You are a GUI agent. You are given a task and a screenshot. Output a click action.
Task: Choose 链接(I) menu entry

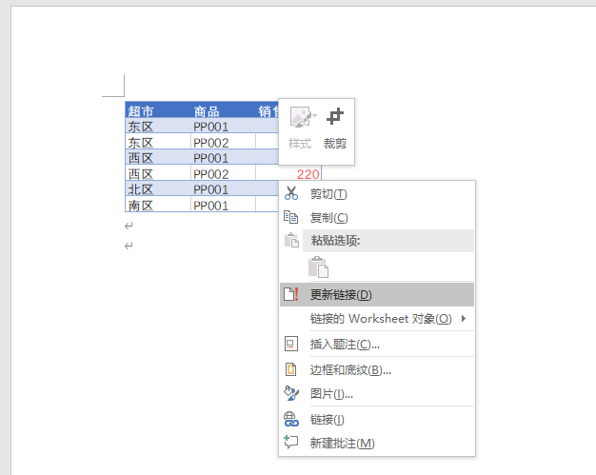pos(377,420)
